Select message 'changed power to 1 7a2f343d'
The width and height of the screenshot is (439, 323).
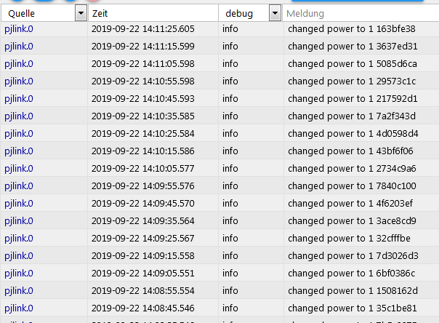click(x=352, y=116)
